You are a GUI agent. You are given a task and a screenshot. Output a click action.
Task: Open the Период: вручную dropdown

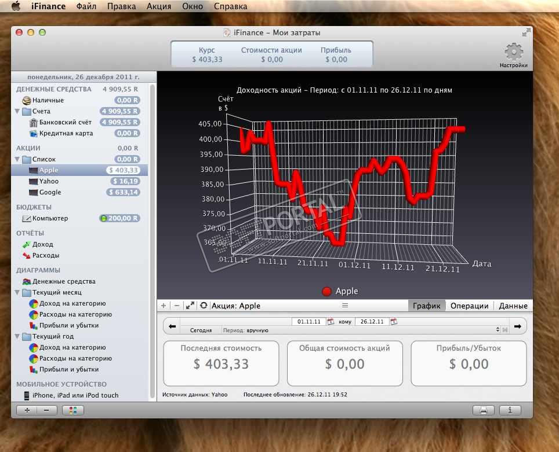point(361,330)
